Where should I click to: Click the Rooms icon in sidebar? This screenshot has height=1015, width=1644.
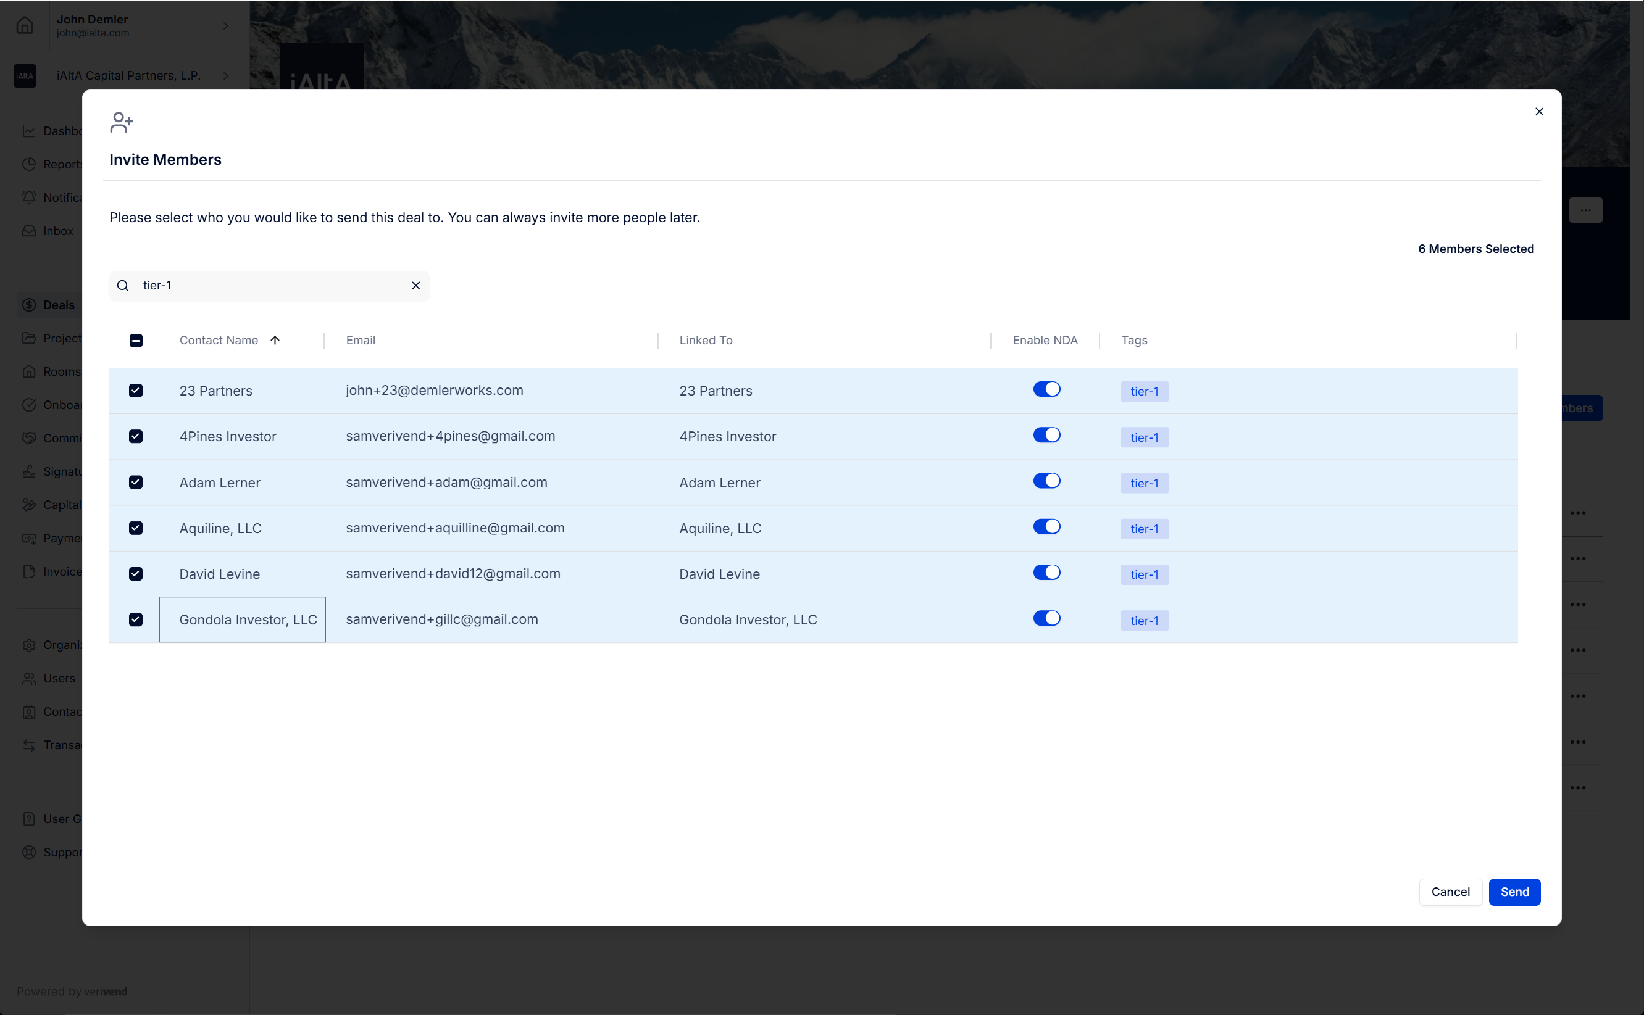pos(29,372)
